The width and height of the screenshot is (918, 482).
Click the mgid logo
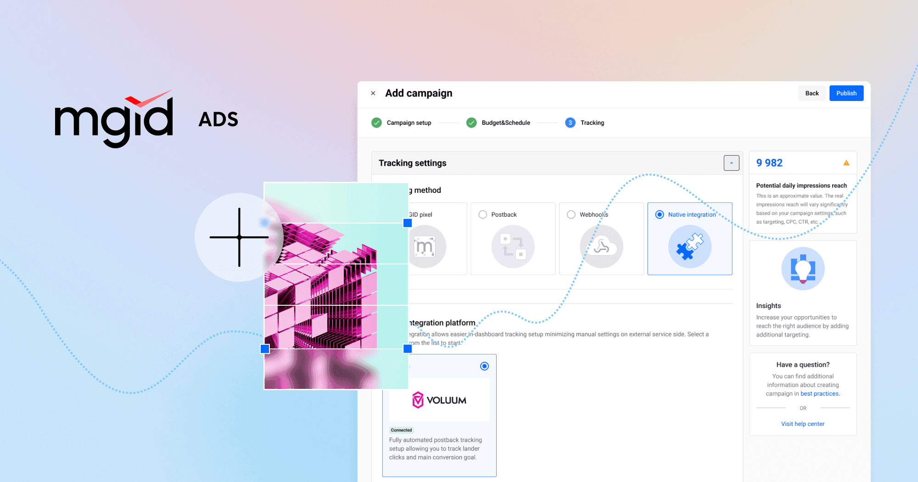click(114, 119)
